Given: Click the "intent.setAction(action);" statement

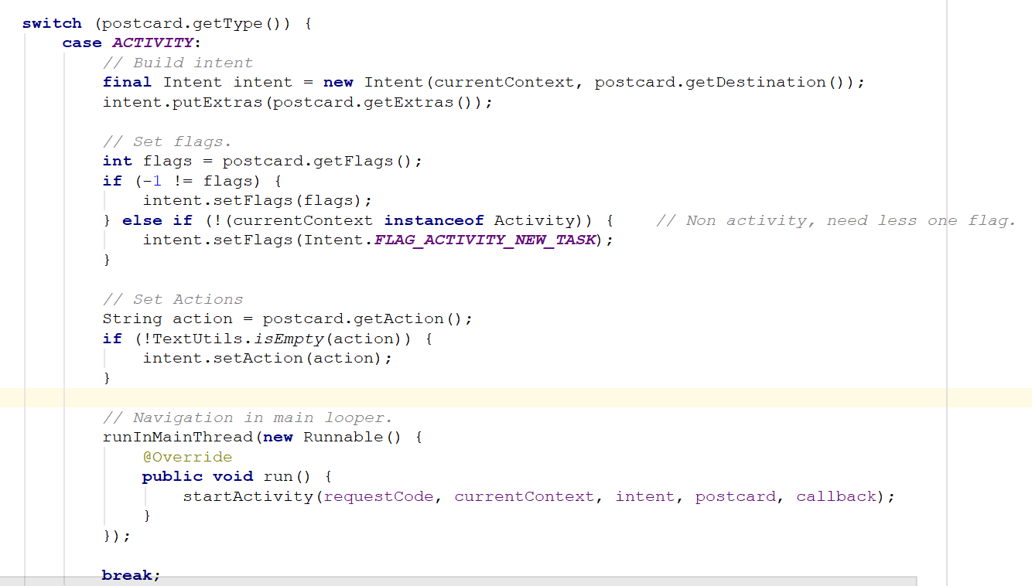Looking at the screenshot, I should click(x=268, y=358).
